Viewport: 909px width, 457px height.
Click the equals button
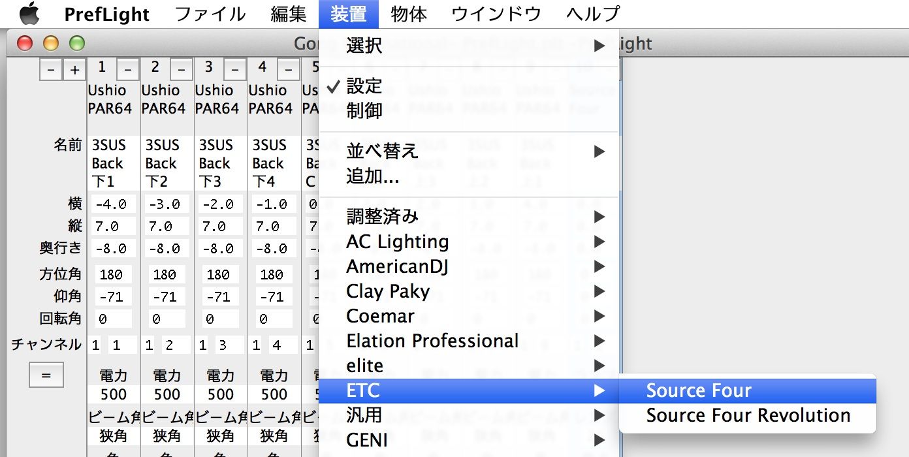(x=46, y=375)
